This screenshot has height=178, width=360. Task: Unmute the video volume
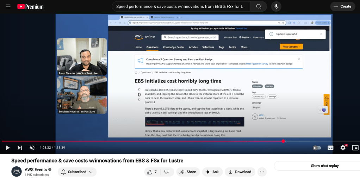click(x=32, y=148)
